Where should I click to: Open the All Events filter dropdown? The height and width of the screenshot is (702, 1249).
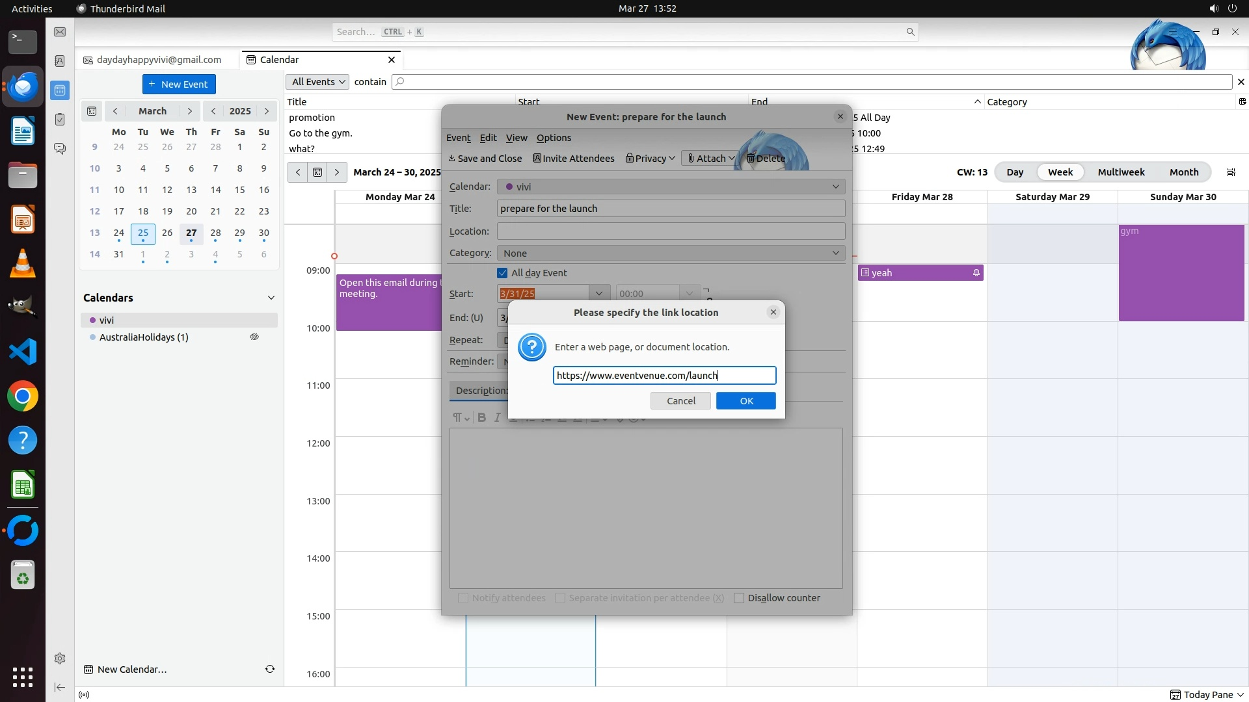[x=317, y=82]
